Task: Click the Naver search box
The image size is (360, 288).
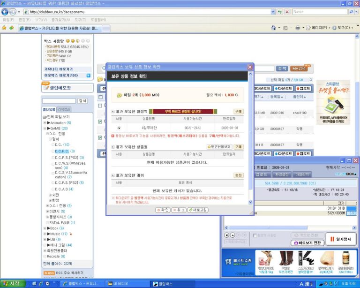Action: pos(320,12)
